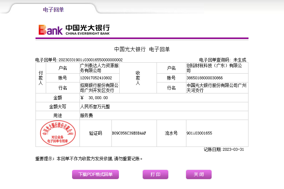Click the purpose value 服务费

click(86, 115)
